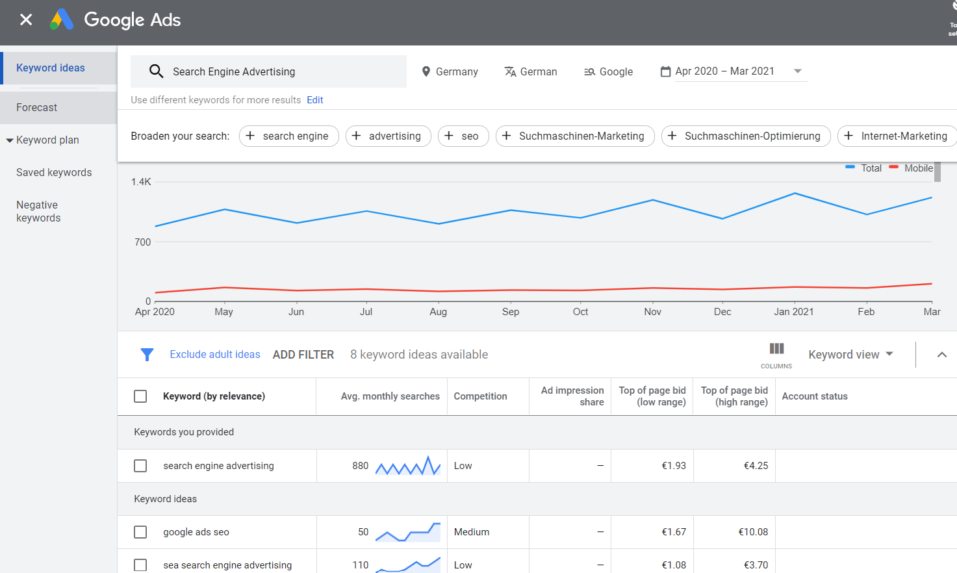Open Saved keywords in sidebar

click(54, 173)
